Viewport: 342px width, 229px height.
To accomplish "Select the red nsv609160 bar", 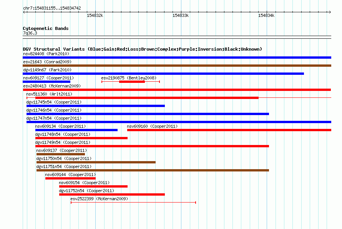I will click(229, 130).
